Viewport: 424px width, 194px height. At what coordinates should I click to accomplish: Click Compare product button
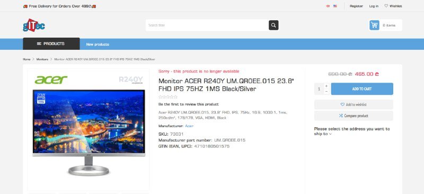click(354, 116)
